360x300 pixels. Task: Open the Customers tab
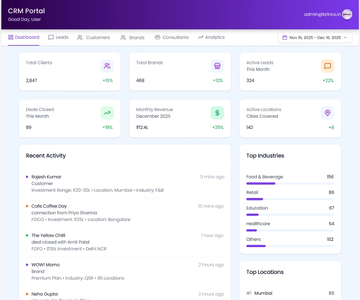(x=93, y=38)
